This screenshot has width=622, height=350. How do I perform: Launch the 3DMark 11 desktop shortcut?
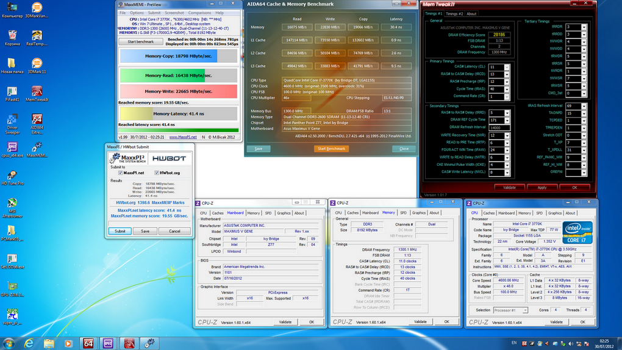click(37, 66)
